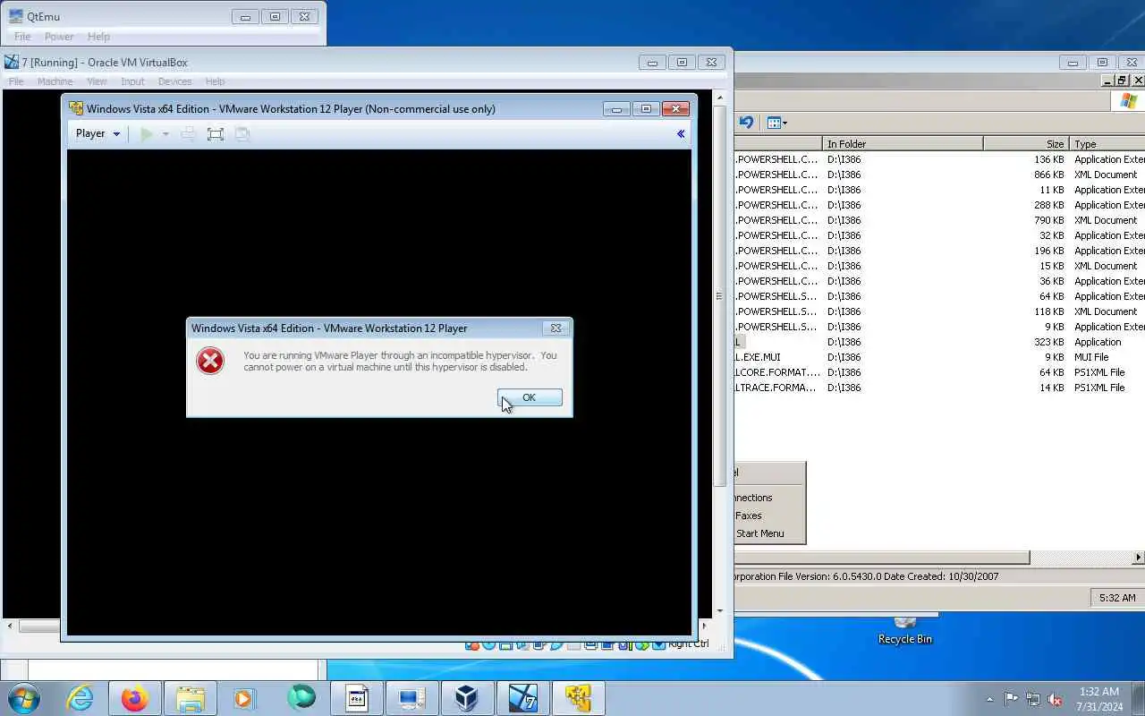This screenshot has width=1145, height=716.
Task: Expand the arrow next to the play icon
Action: click(165, 134)
